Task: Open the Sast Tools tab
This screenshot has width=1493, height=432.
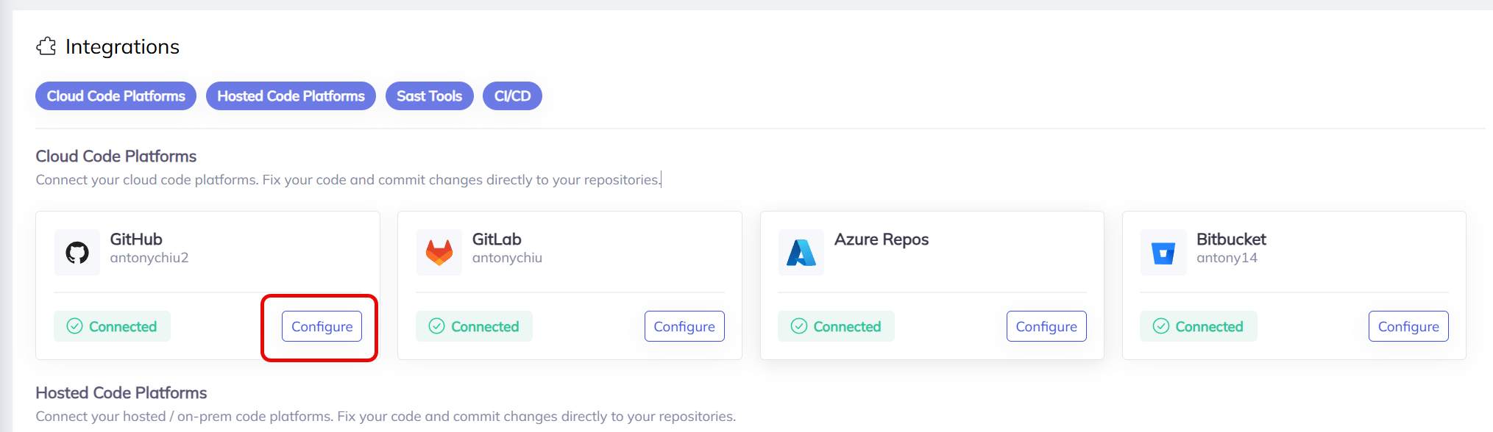Action: click(429, 96)
